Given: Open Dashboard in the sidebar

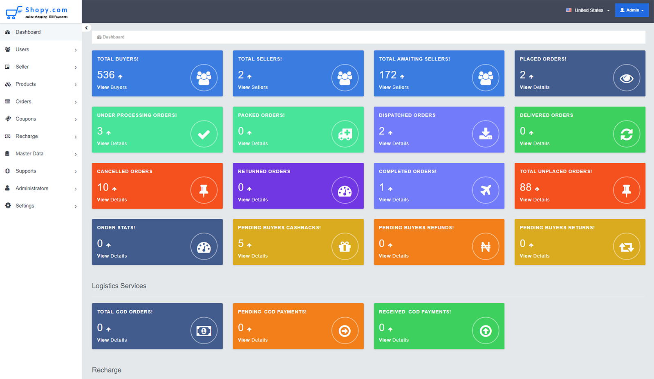Looking at the screenshot, I should pos(41,32).
